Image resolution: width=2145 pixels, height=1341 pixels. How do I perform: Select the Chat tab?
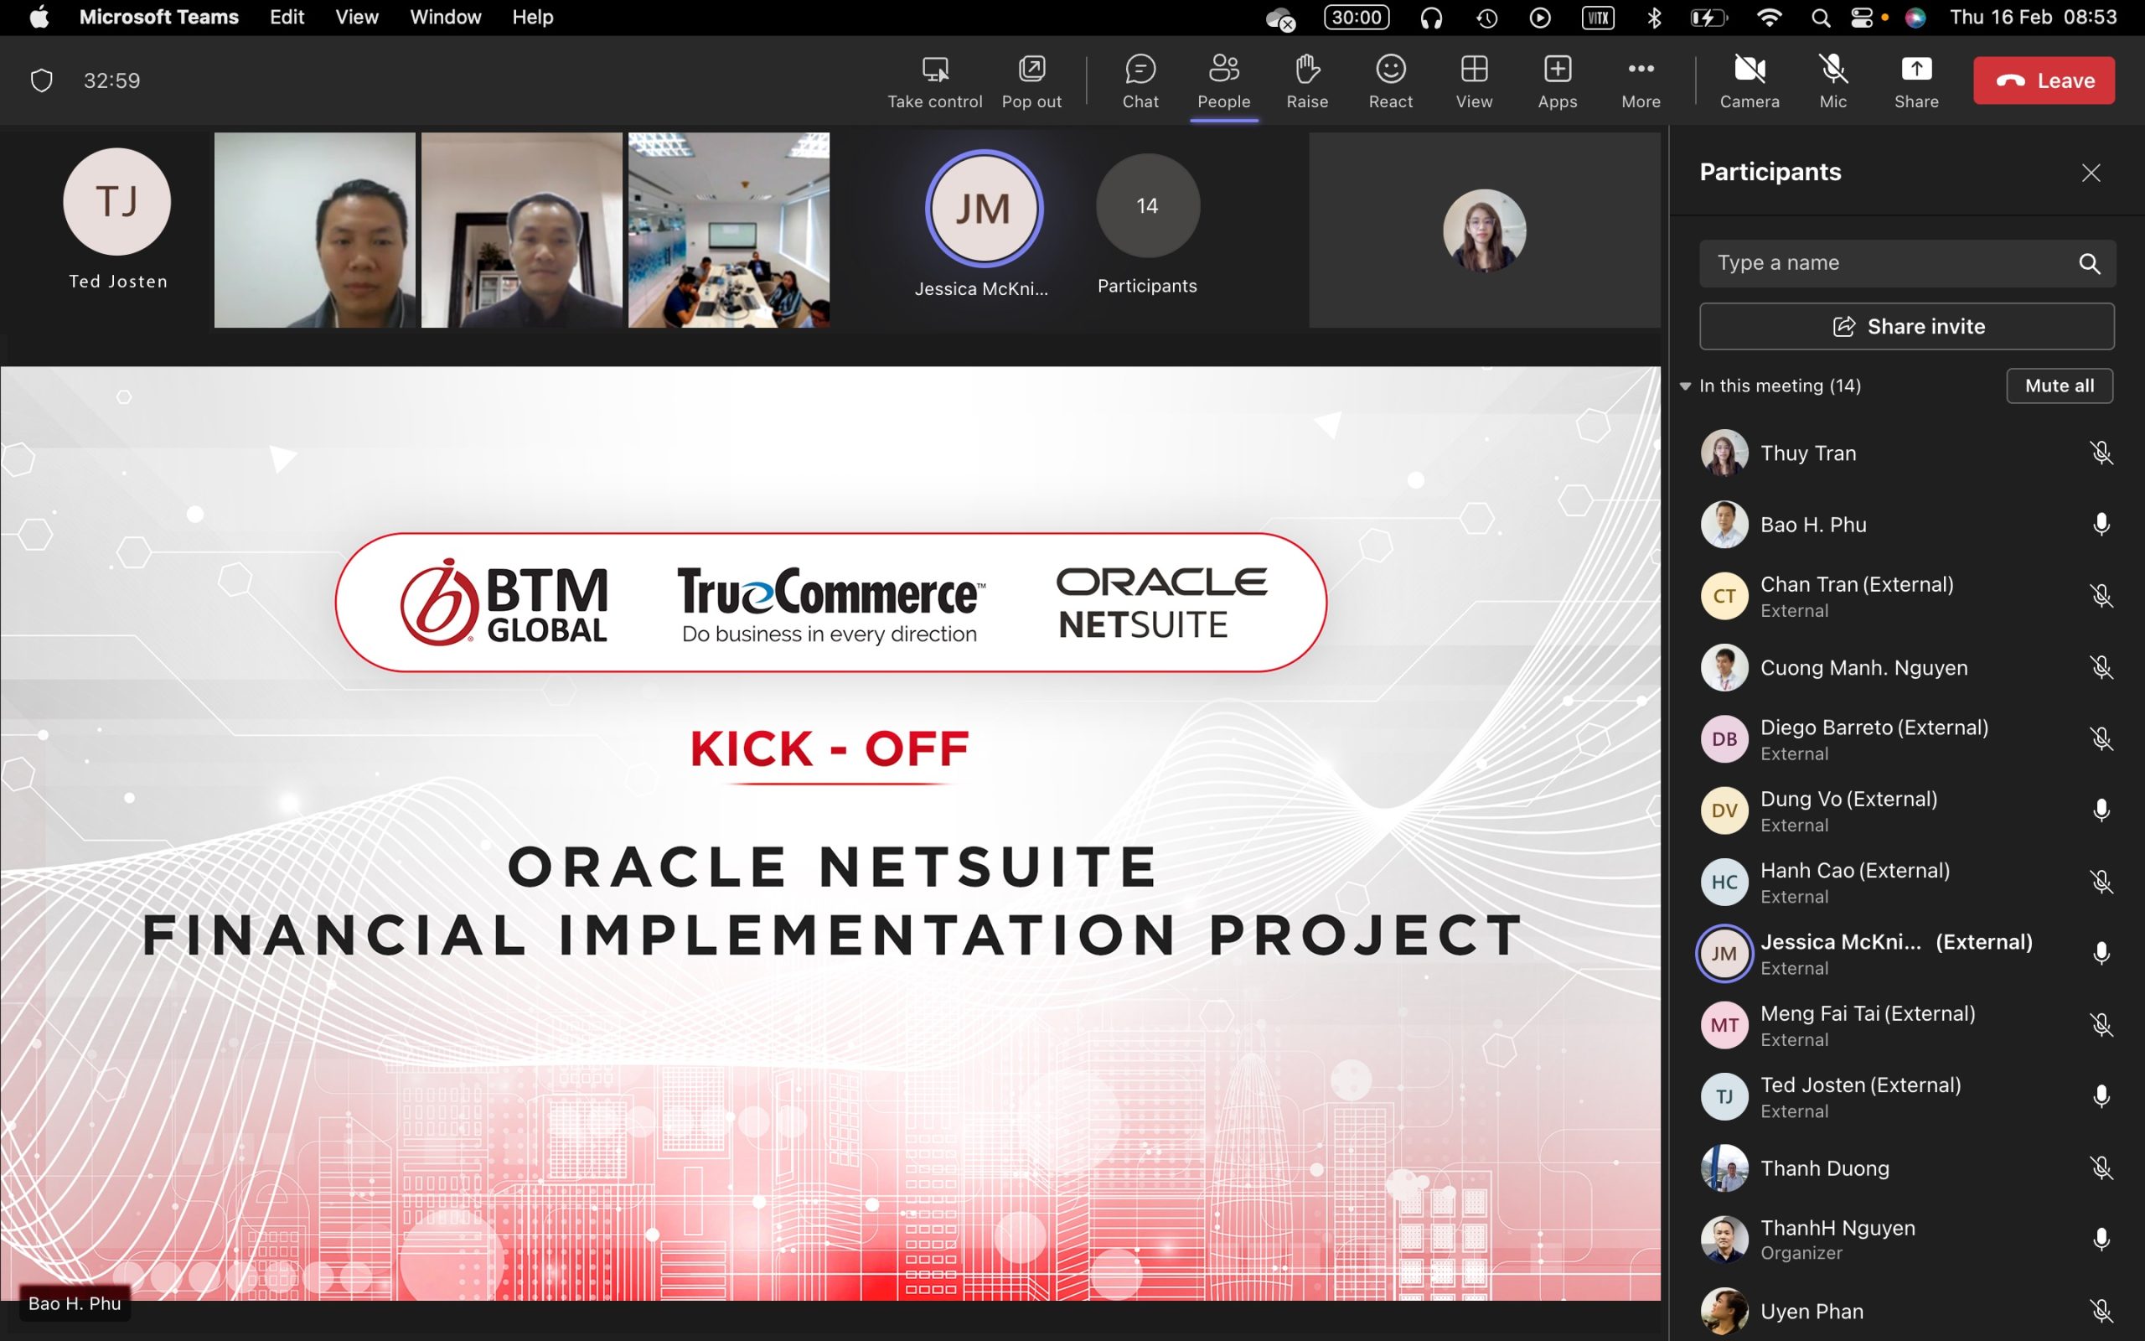[1138, 80]
